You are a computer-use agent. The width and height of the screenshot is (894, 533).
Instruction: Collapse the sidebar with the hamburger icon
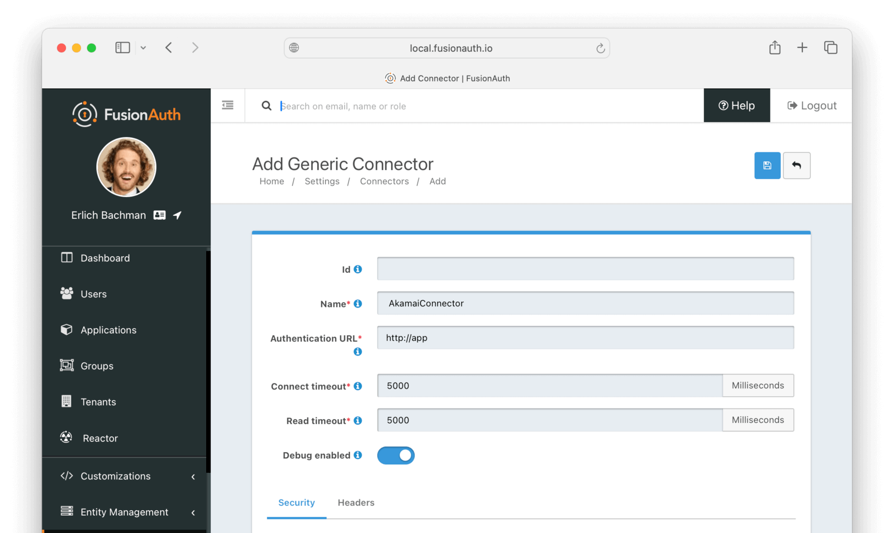click(x=227, y=105)
